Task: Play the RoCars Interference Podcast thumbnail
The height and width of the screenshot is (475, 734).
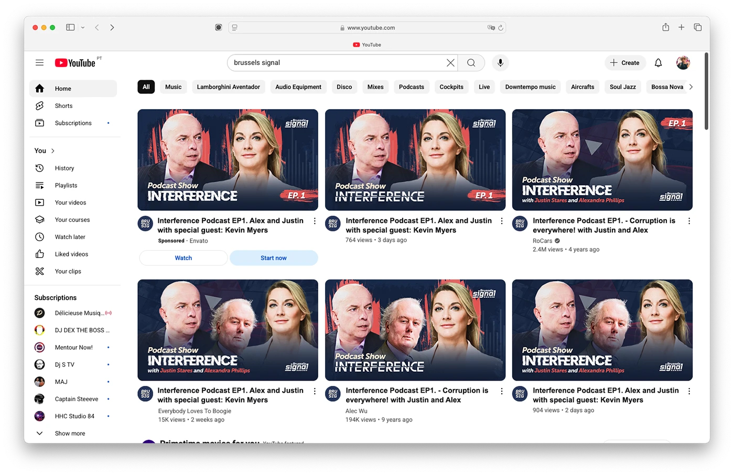Action: pyautogui.click(x=602, y=160)
